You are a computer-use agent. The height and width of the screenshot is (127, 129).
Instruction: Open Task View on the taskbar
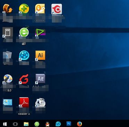click(x=15, y=124)
